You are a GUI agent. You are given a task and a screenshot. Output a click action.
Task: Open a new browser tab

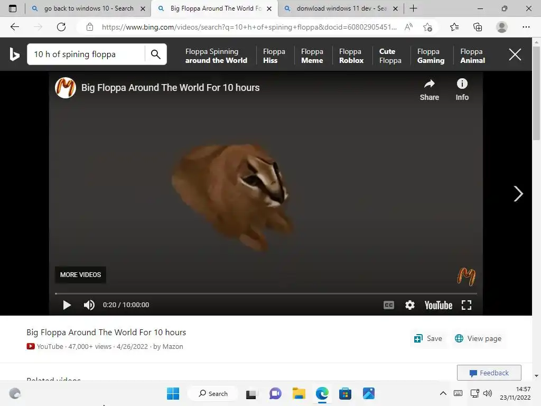(413, 8)
